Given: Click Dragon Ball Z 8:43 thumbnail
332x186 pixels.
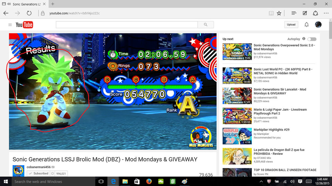Looking at the screenshot, I should (x=237, y=156).
